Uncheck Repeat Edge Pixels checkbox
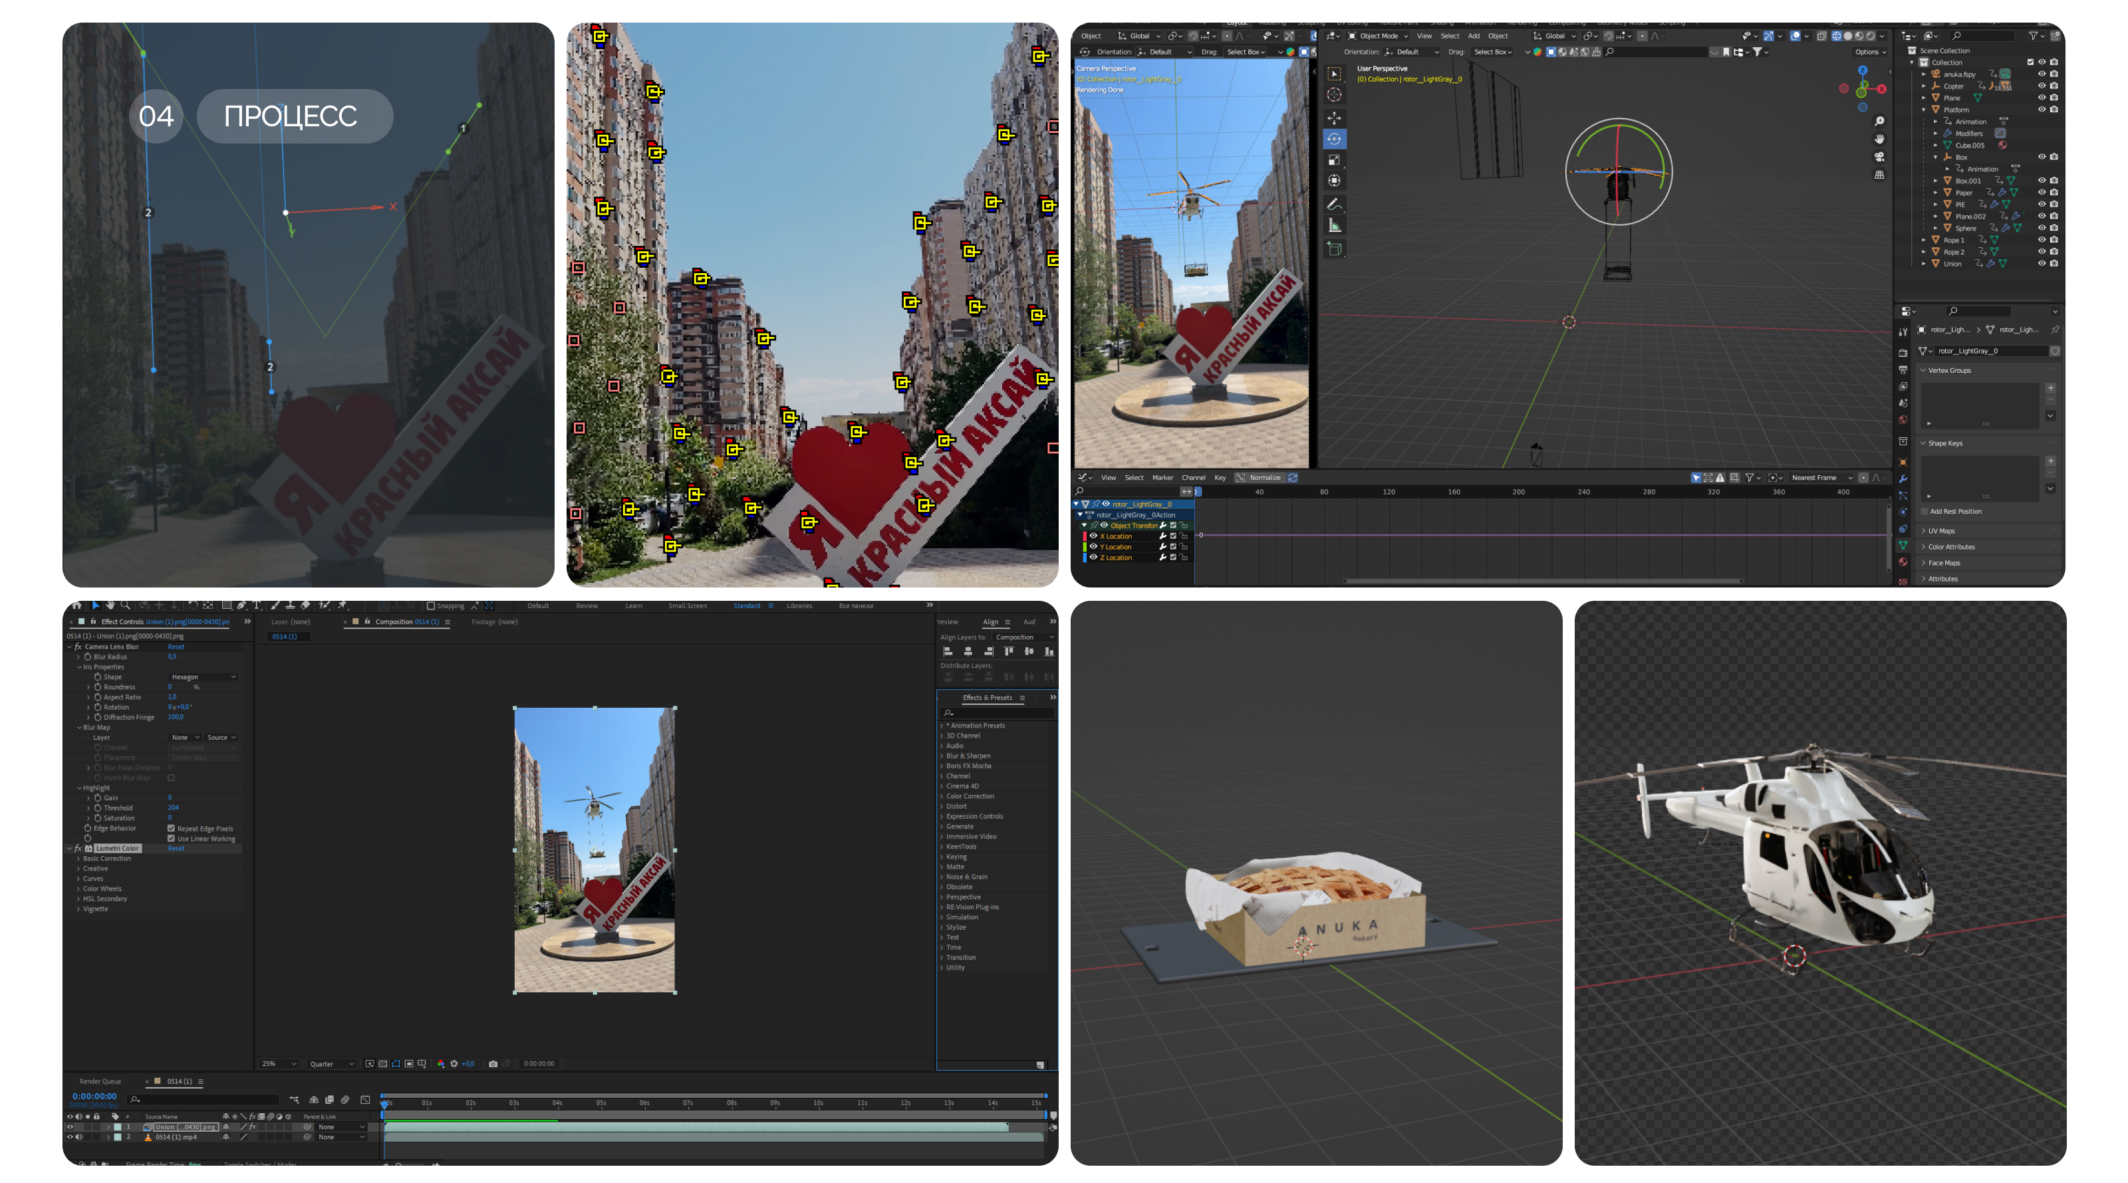Viewport: 2128px width, 1183px height. pos(171,828)
